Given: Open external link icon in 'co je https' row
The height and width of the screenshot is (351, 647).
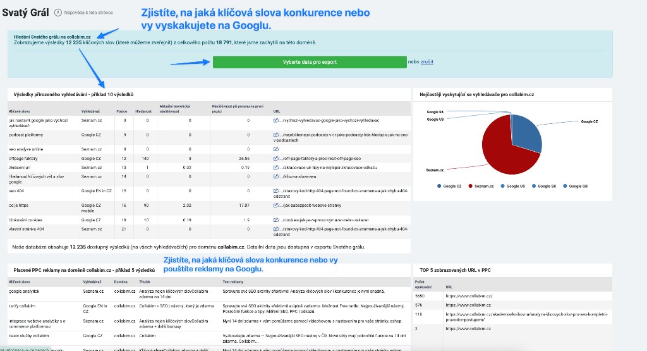Looking at the screenshot, I should click(x=275, y=206).
